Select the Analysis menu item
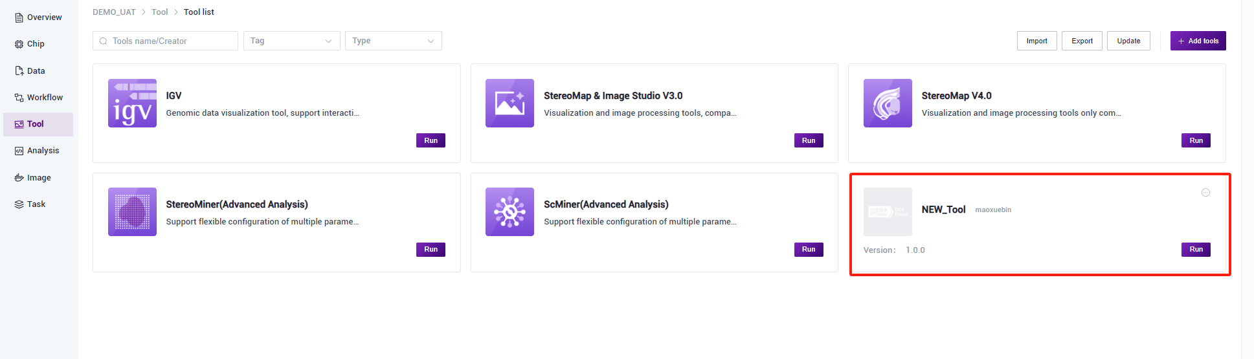 (38, 151)
